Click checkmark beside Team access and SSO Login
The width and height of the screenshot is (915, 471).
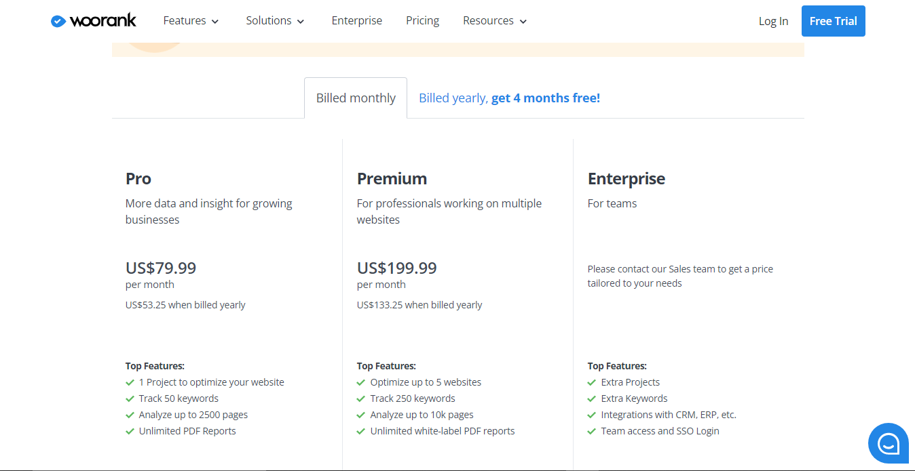point(593,432)
